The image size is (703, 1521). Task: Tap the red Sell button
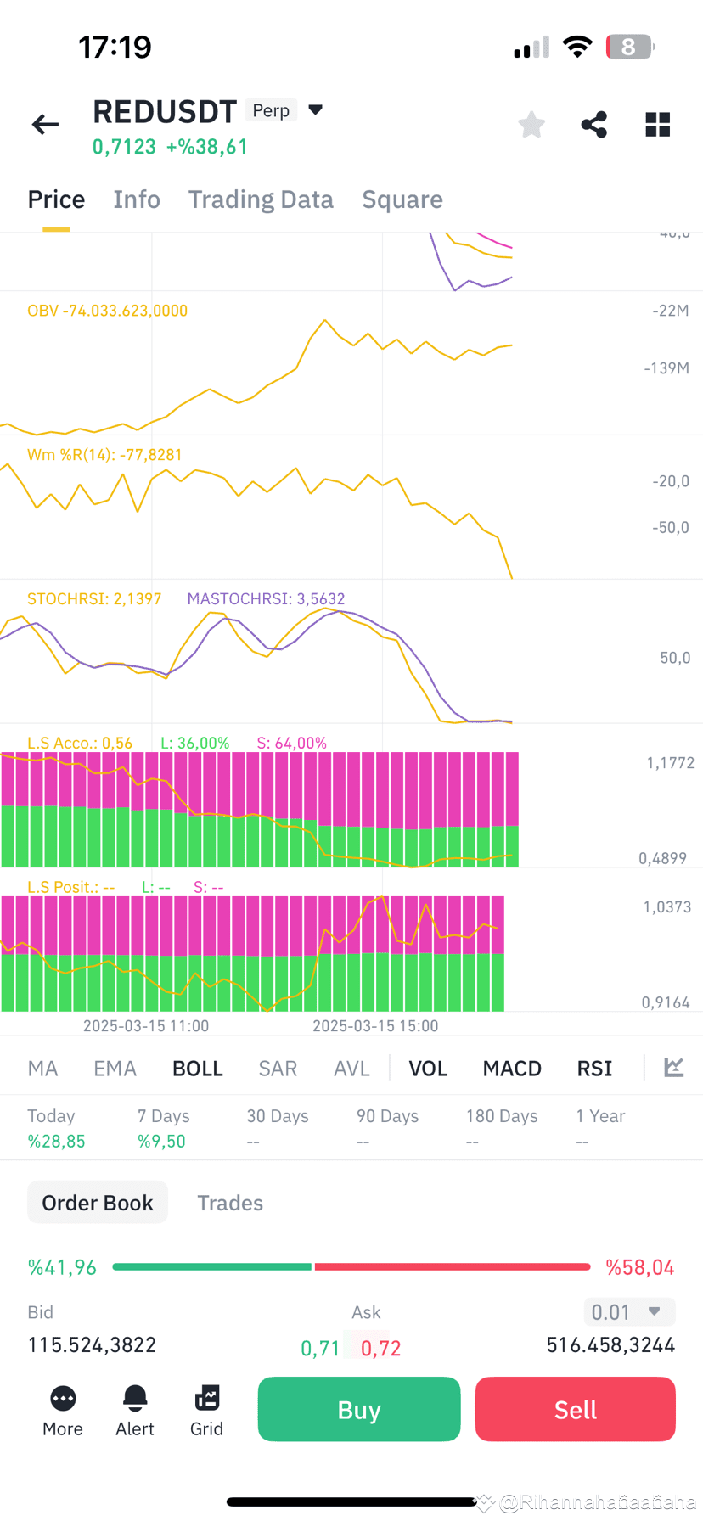click(576, 1409)
